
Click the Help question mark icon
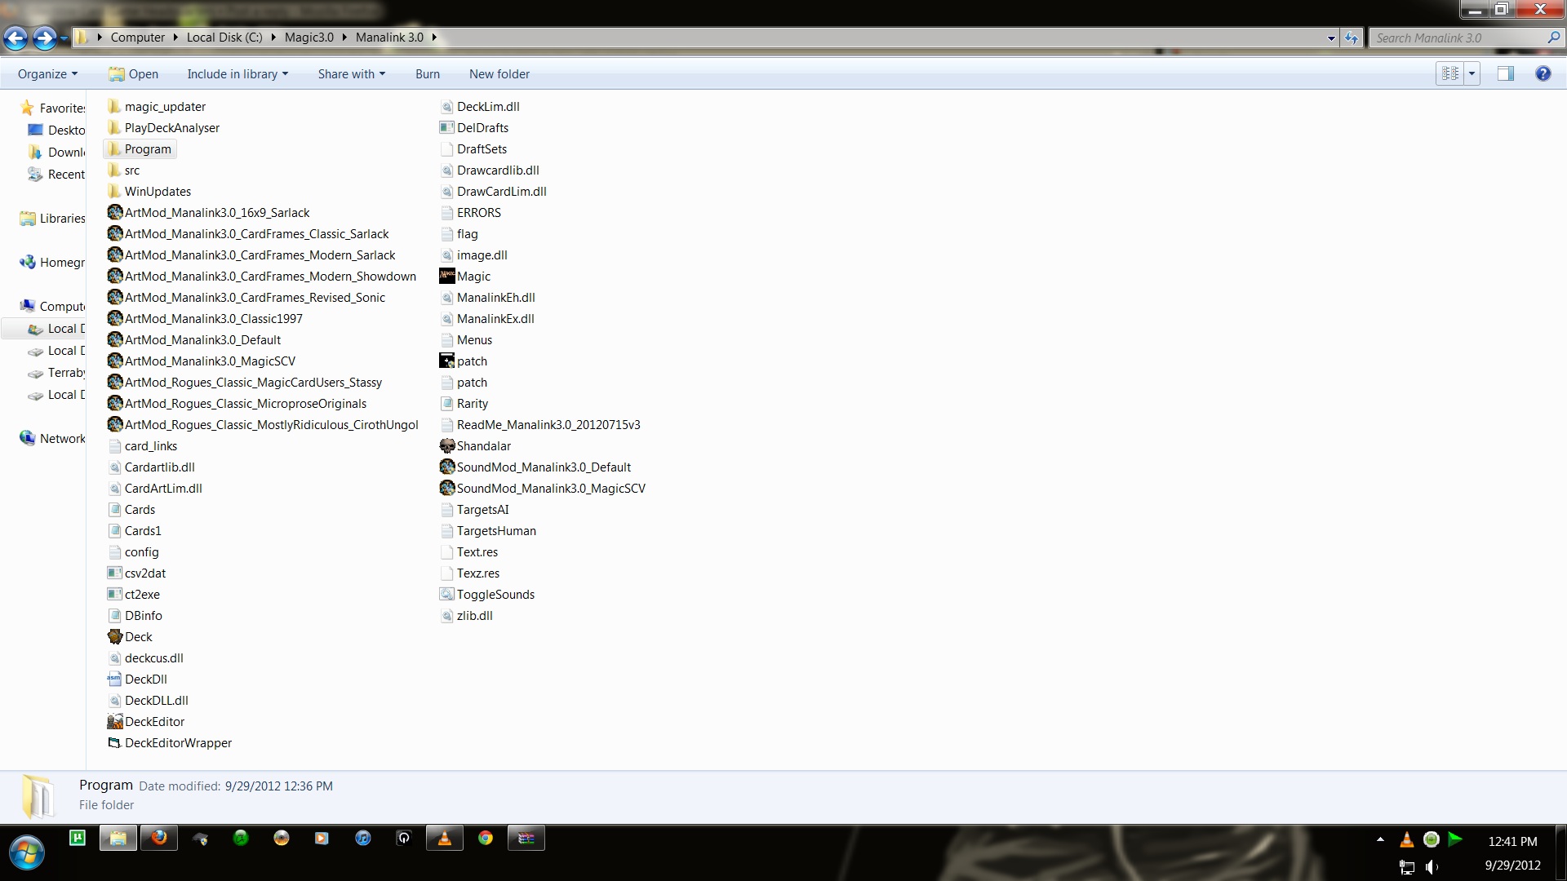[1543, 73]
